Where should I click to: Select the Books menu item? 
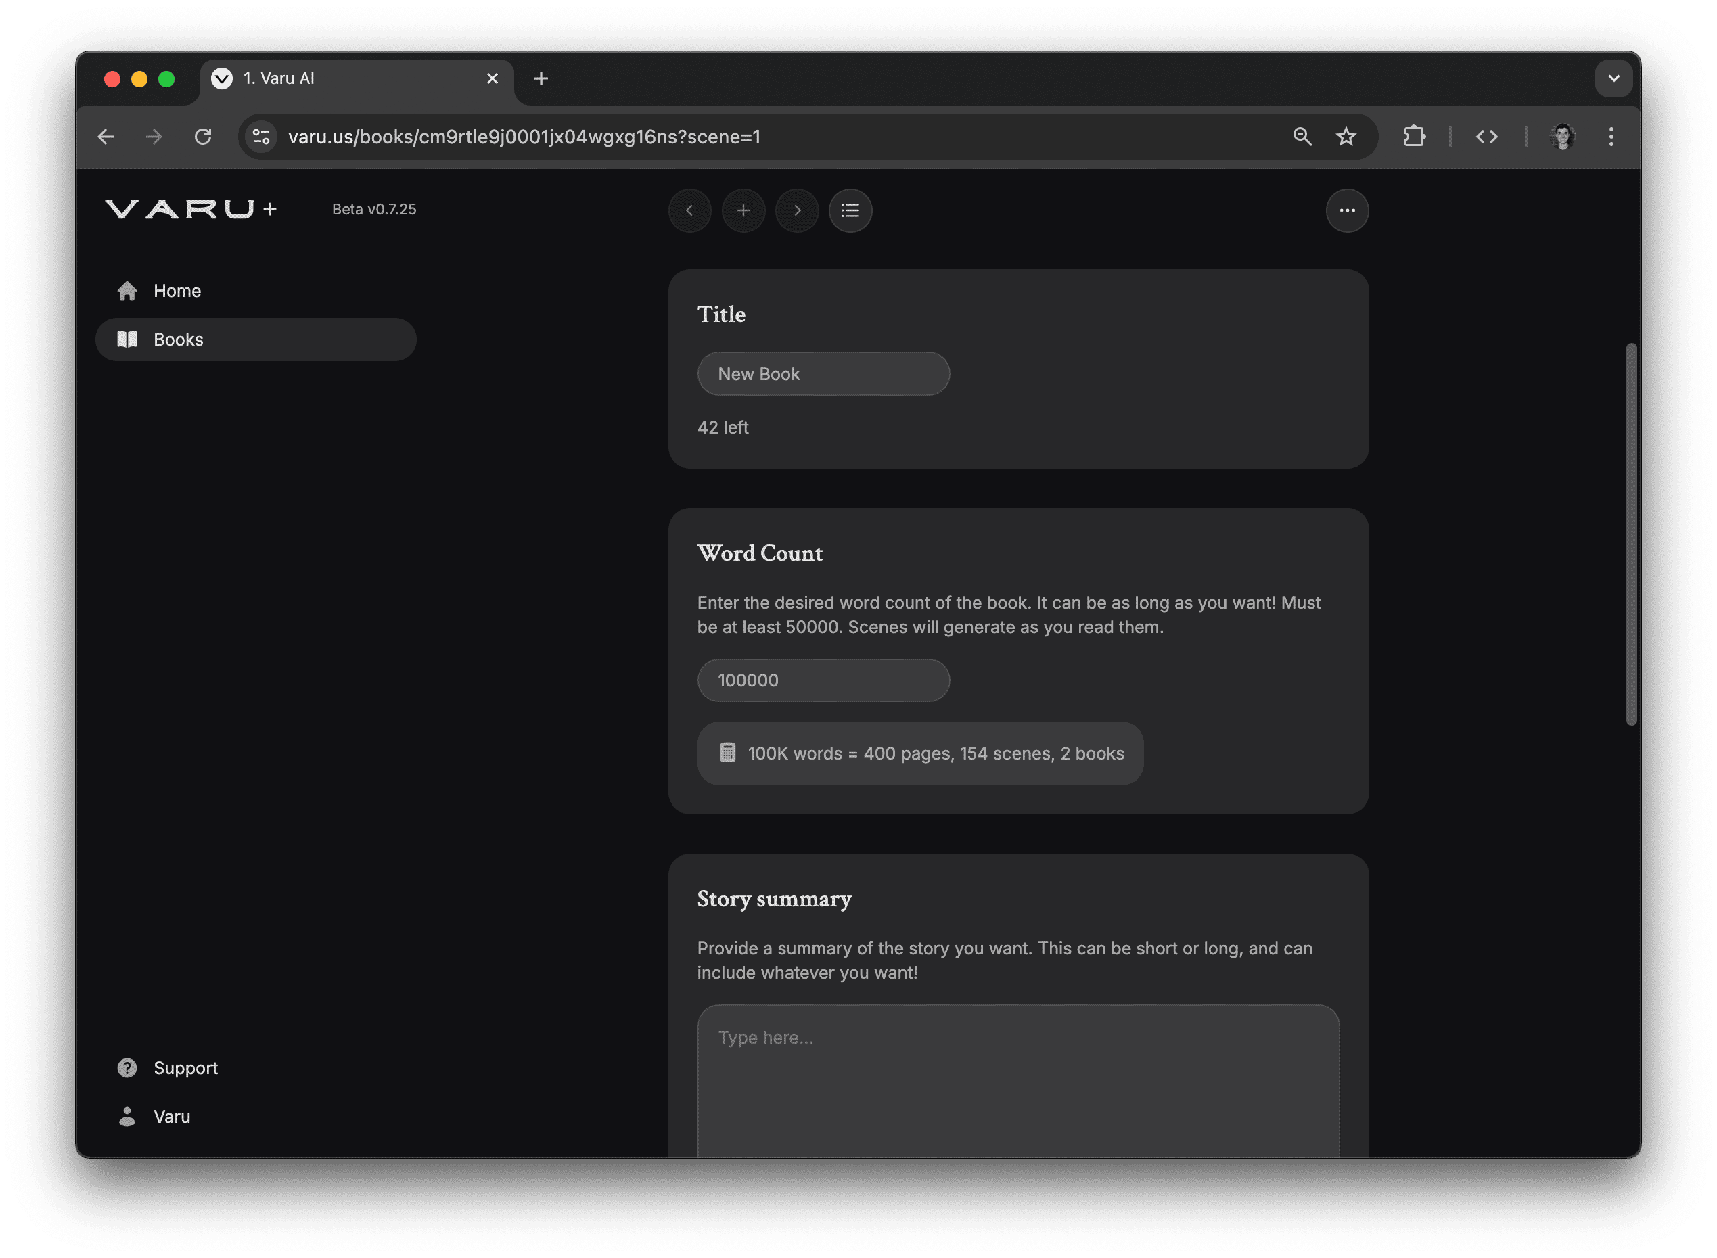(x=177, y=340)
